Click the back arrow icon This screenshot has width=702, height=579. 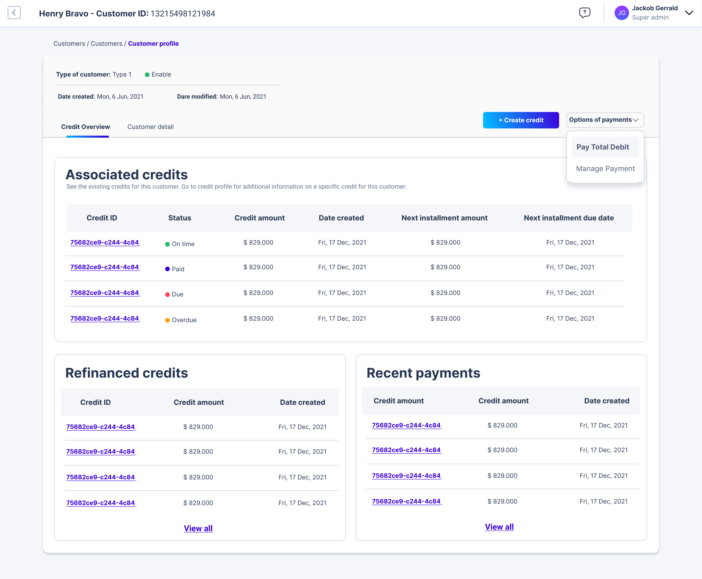pyautogui.click(x=14, y=13)
